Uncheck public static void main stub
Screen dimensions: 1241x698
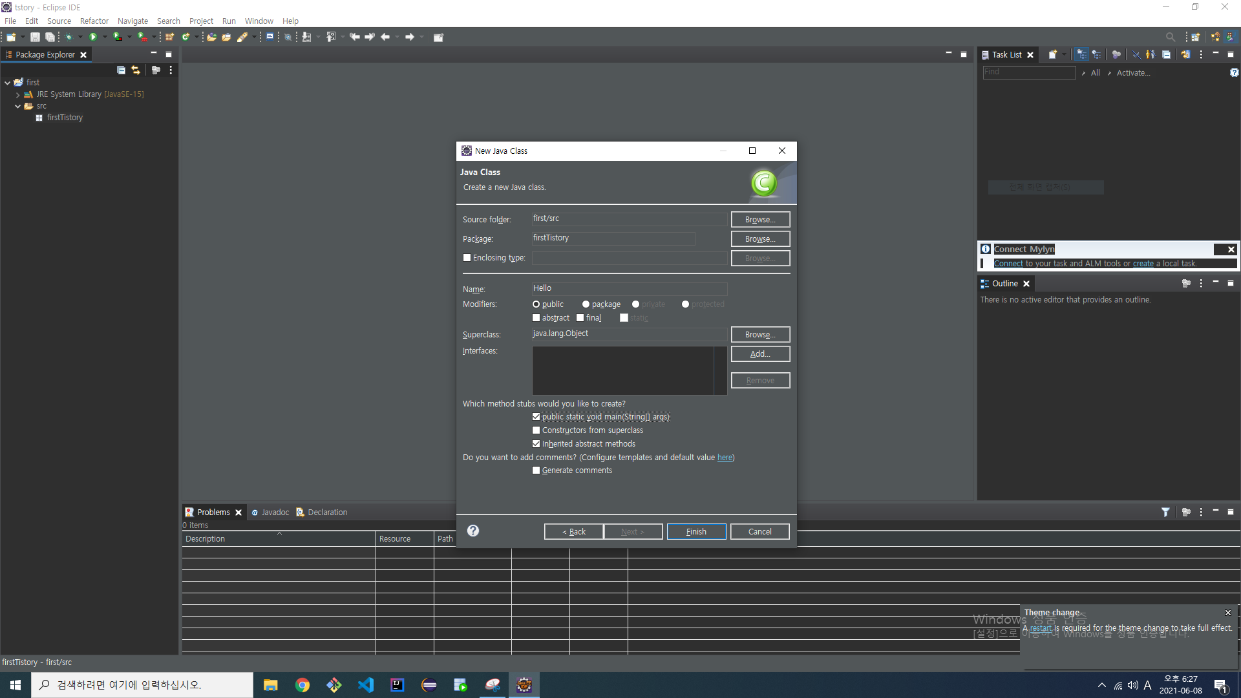536,417
